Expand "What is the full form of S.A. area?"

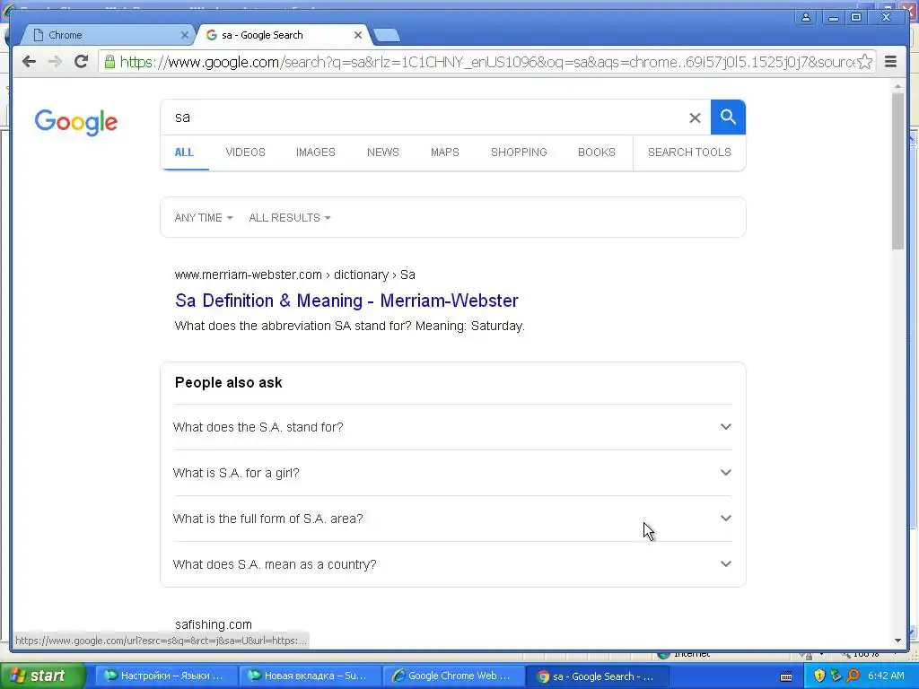pos(452,519)
